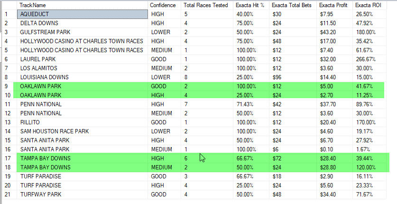397x204 pixels.
Task: Click row 9 OAKLAWN PARK cell
Action: pos(83,86)
